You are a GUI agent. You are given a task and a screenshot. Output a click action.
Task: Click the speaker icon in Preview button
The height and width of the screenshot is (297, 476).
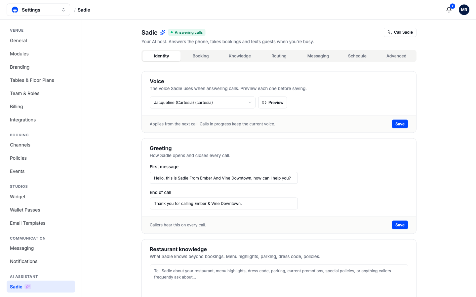[x=264, y=103]
